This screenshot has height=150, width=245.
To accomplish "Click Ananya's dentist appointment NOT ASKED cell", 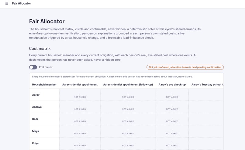I will pyautogui.click(x=80, y=107).
